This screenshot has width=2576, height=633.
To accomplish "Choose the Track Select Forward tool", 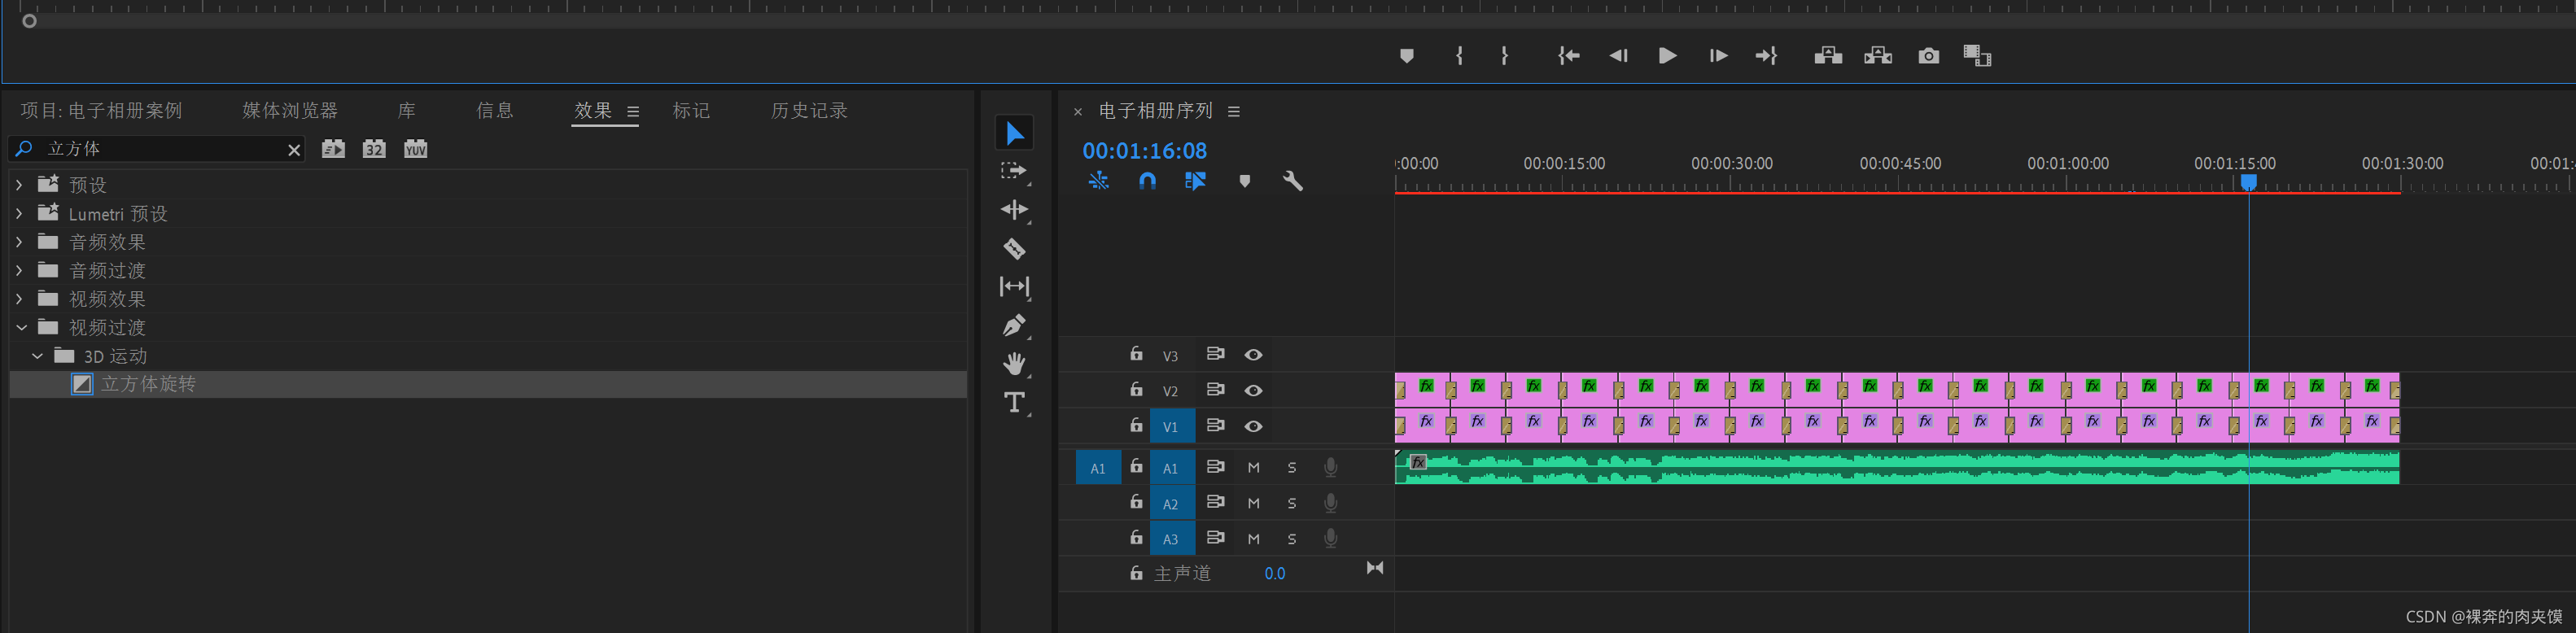I will [1014, 171].
